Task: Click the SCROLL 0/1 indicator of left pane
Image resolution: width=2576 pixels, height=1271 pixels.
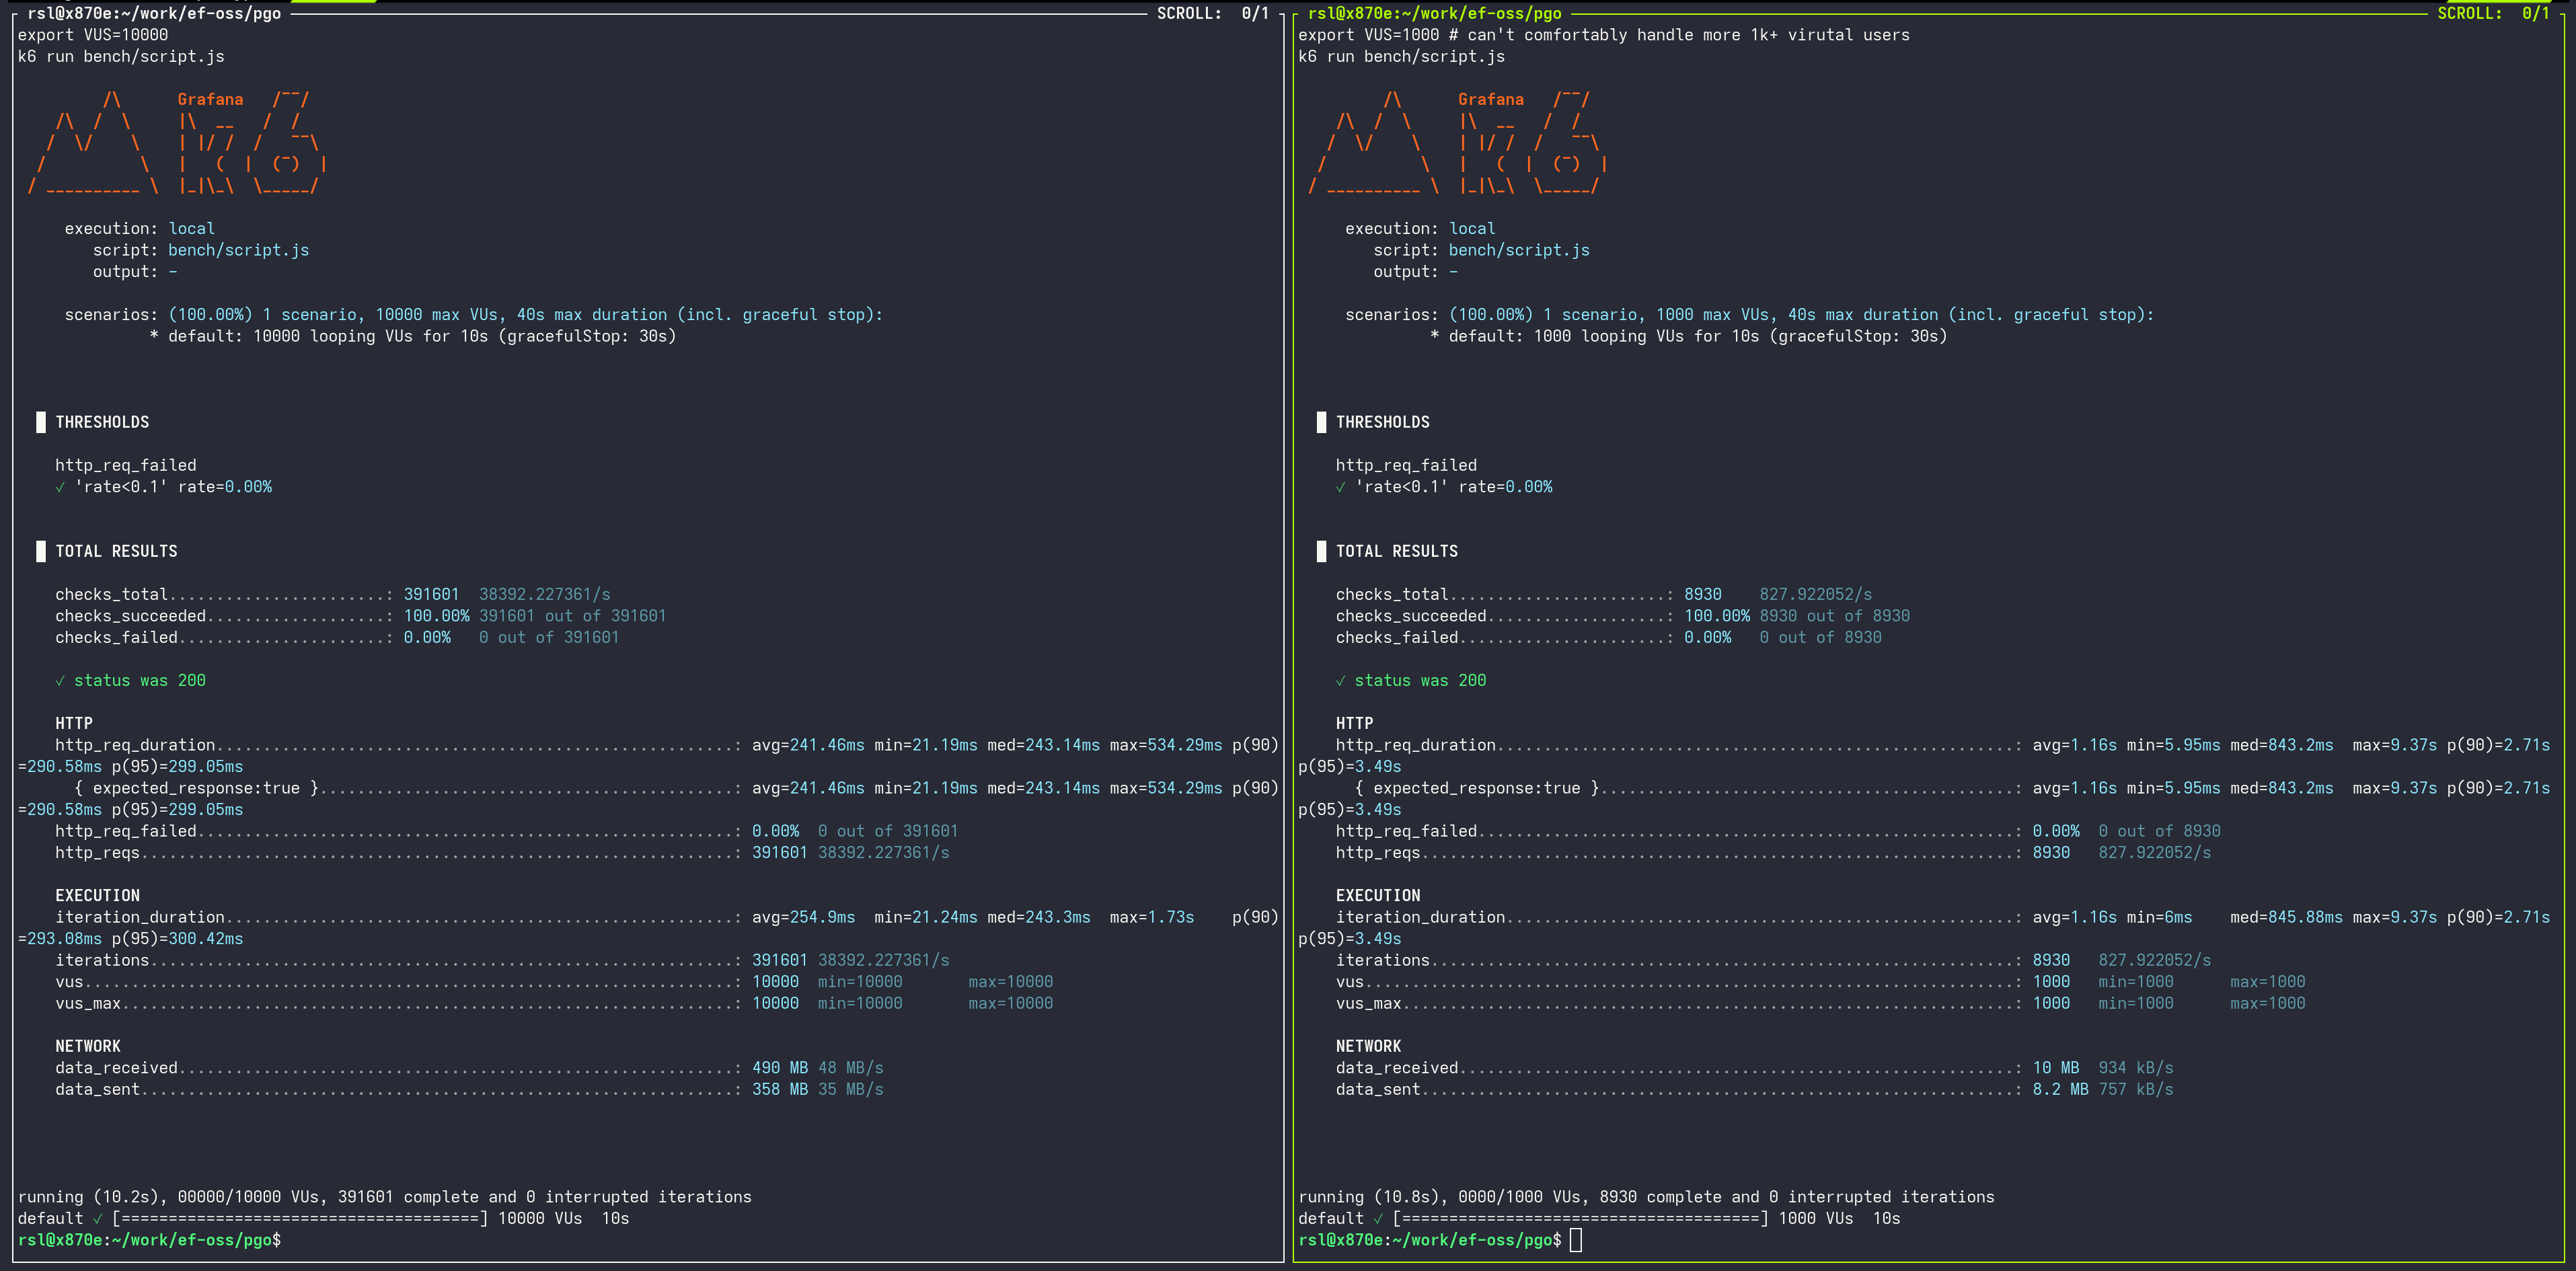Action: (x=1212, y=13)
